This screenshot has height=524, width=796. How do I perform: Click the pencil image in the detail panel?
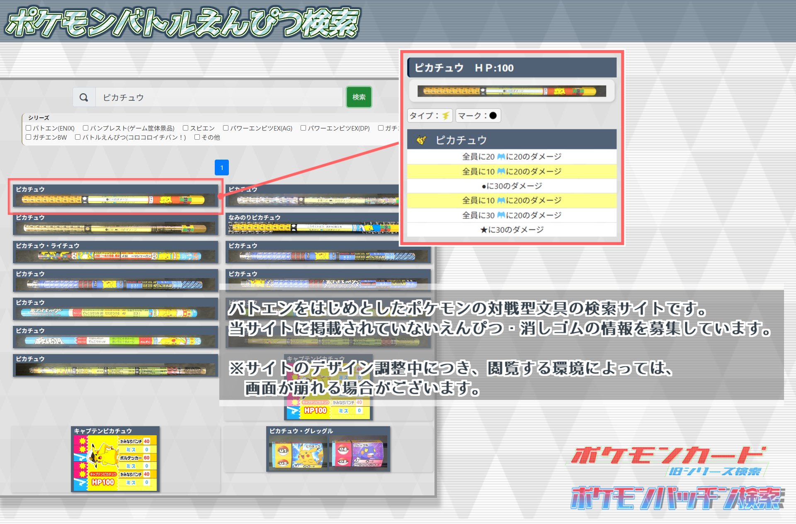(512, 91)
